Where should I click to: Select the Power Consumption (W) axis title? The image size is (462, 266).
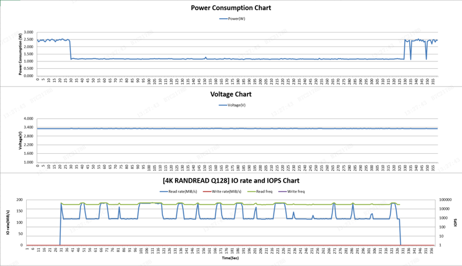tap(20, 54)
